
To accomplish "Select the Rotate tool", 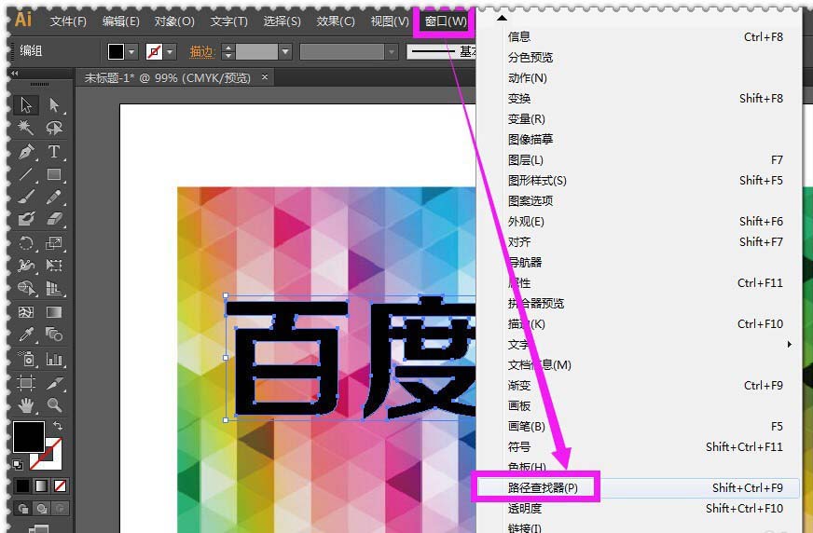I will click(26, 243).
